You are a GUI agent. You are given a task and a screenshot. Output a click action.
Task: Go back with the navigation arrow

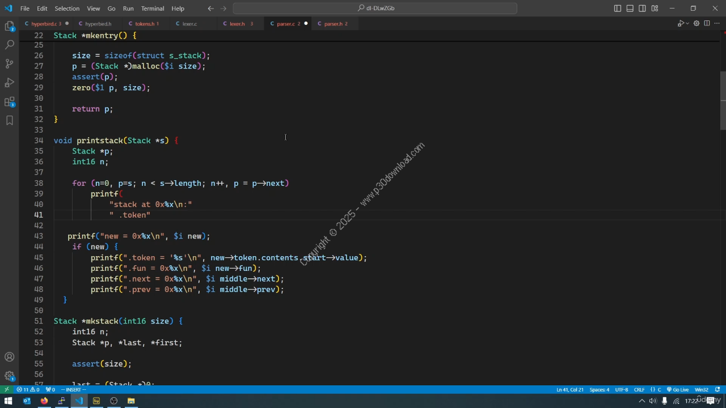[x=211, y=8]
